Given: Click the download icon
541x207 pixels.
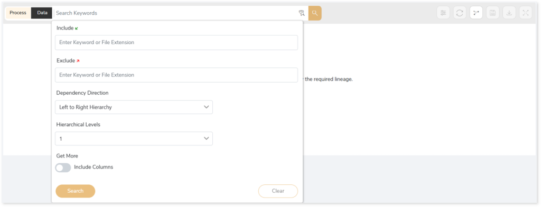Looking at the screenshot, I should [509, 13].
